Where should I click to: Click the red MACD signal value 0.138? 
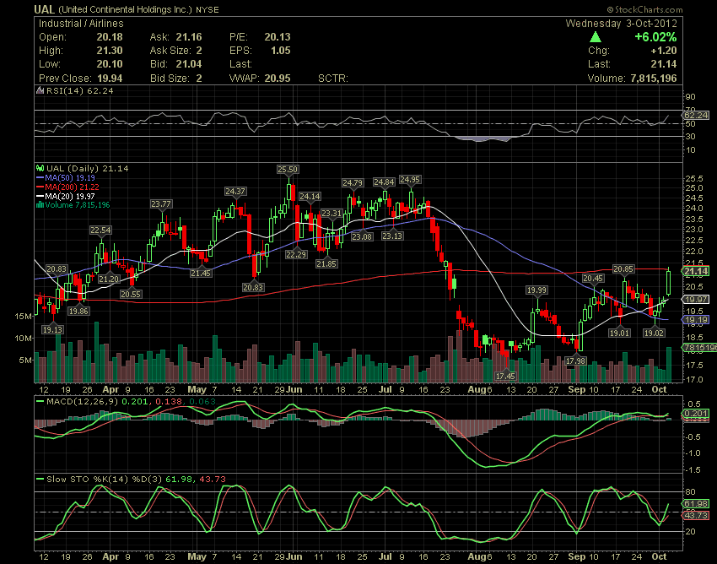[168, 402]
